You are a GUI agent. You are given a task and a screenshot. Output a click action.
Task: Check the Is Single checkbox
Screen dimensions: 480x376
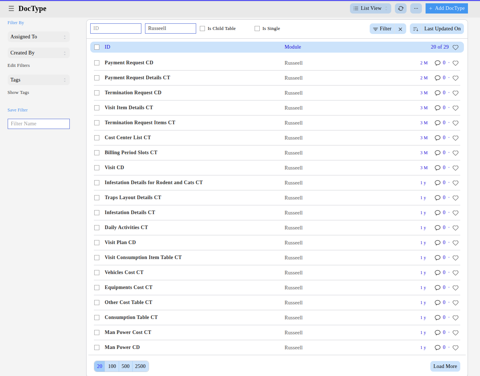[x=257, y=29]
